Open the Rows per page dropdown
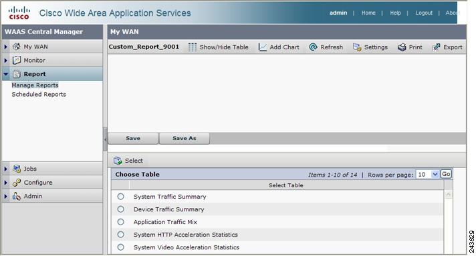The height and width of the screenshot is (256, 476). click(427, 174)
